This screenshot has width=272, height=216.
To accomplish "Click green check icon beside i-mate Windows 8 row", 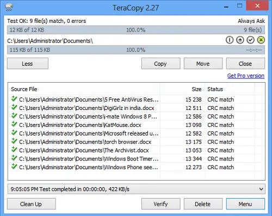I will 14,116.
